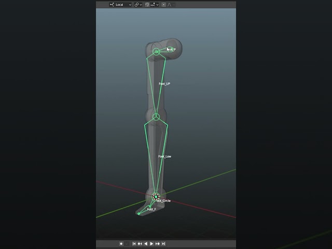Click the hip joint circle at the top
Image resolution: width=332 pixels, height=249 pixels.
[156, 52]
